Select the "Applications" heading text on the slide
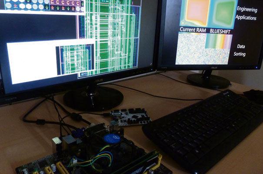Screen dimensions: 263x174 point(246,17)
